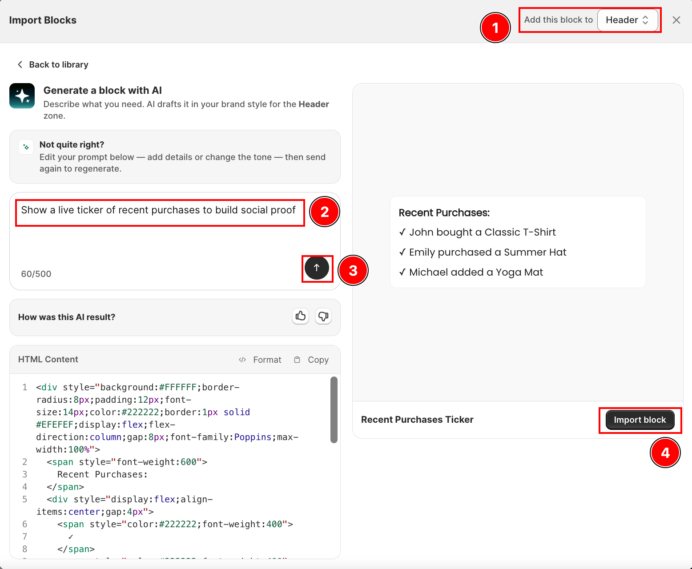This screenshot has width=692, height=569.
Task: Click preview text 'John bought a Classic T-Shirt'
Action: 483,232
